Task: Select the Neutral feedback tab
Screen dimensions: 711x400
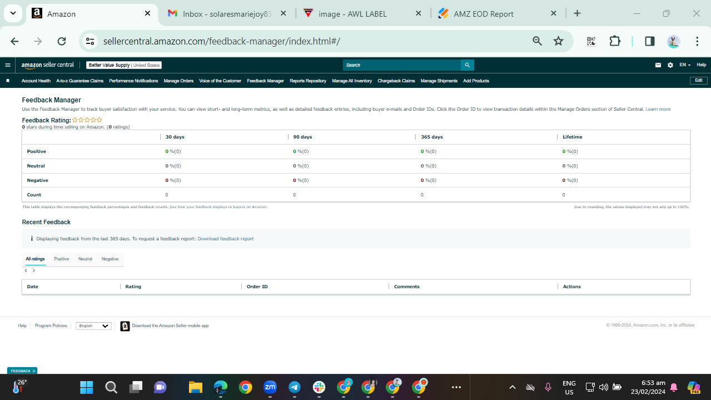Action: (x=85, y=259)
